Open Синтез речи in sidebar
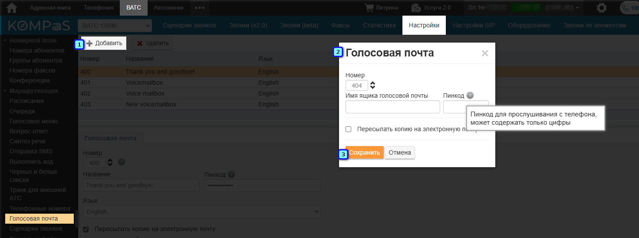 tap(27, 141)
